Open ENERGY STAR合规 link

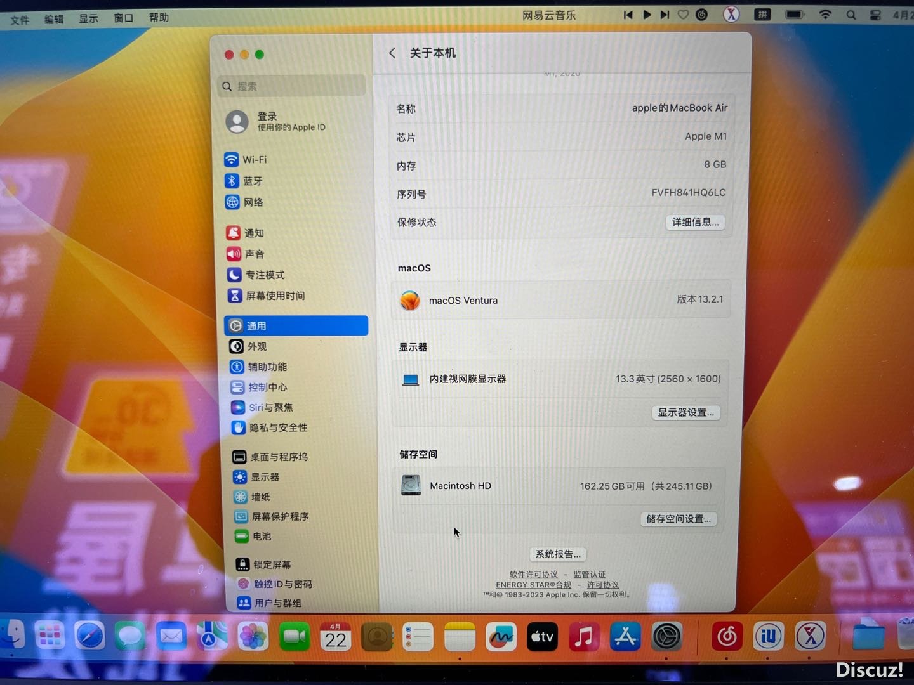(x=534, y=585)
